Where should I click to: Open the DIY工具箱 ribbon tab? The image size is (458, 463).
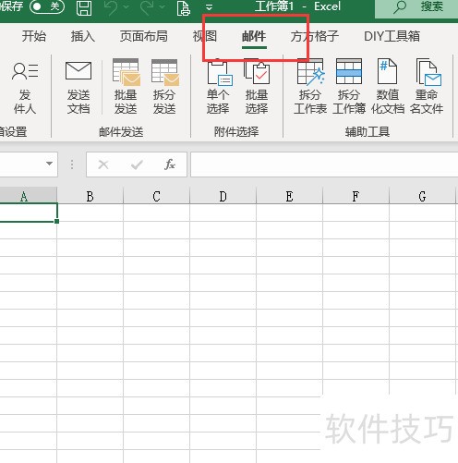click(392, 36)
